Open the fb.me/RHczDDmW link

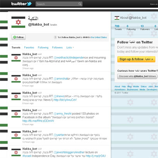(x=38, y=121)
